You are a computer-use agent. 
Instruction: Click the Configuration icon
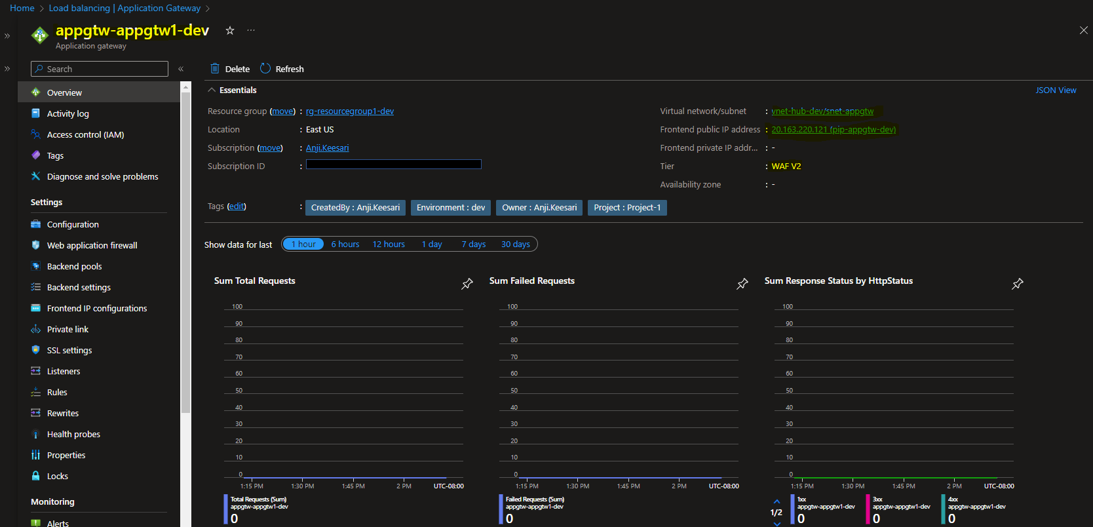coord(36,224)
